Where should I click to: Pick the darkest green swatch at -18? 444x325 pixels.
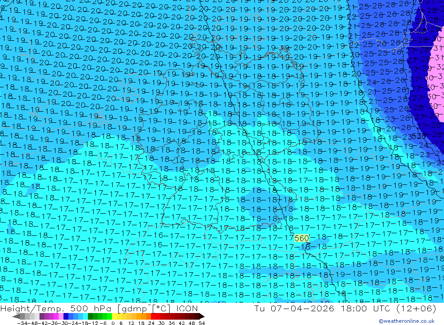point(90,317)
